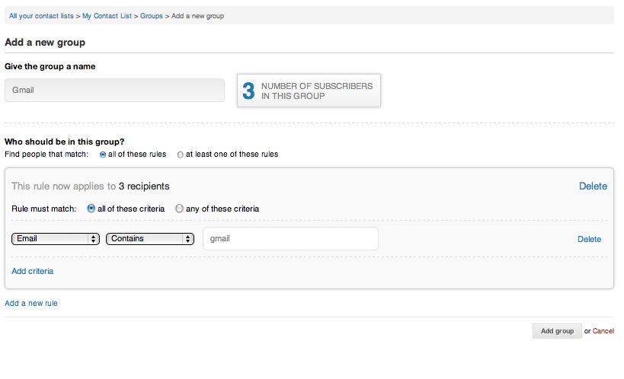The width and height of the screenshot is (624, 379).
Task: Click the stepper arrows on Contains dropdown
Action: pyautogui.click(x=187, y=239)
